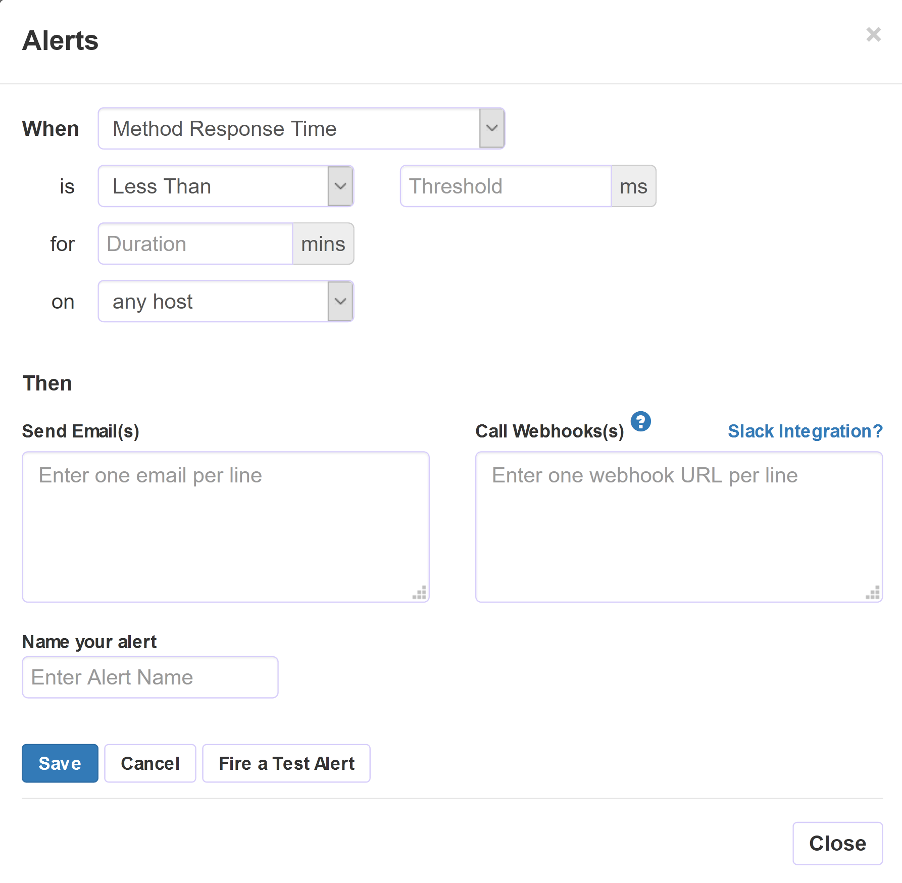Click the webhooks help question mark icon
The image size is (902, 883).
[640, 421]
